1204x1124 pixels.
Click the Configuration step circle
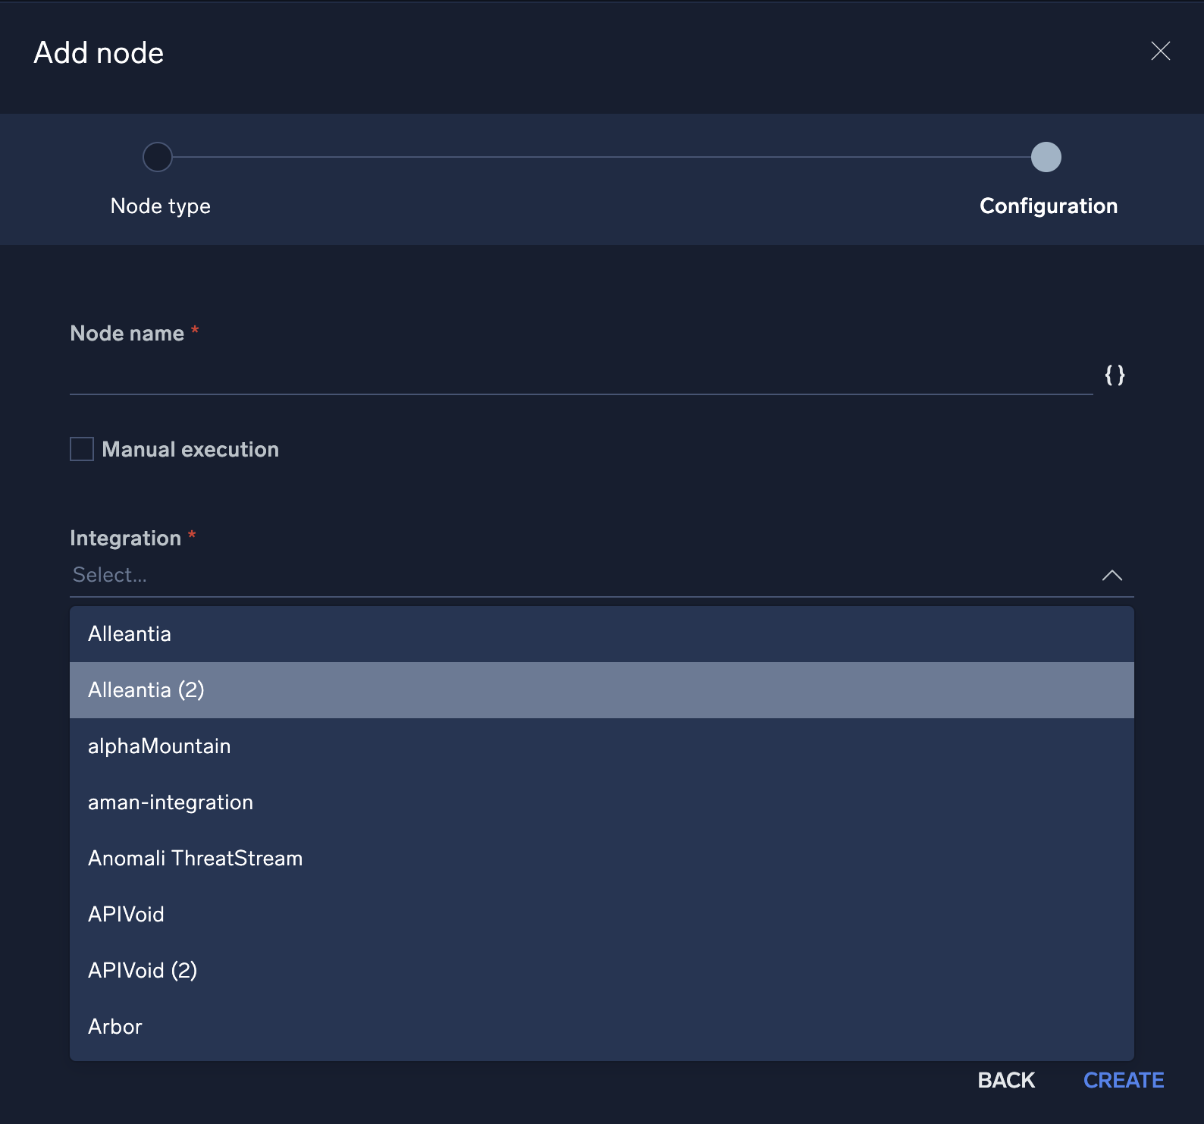1046,157
